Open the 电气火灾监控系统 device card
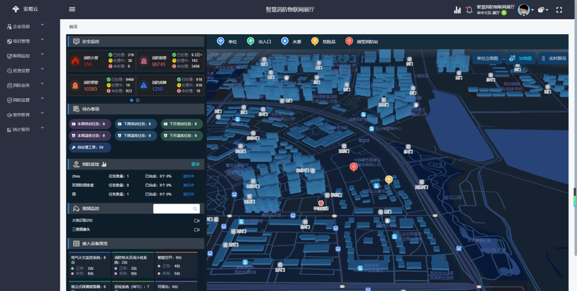 coord(90,265)
